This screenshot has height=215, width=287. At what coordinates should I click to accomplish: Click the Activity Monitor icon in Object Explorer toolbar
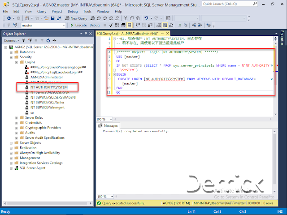[54, 40]
